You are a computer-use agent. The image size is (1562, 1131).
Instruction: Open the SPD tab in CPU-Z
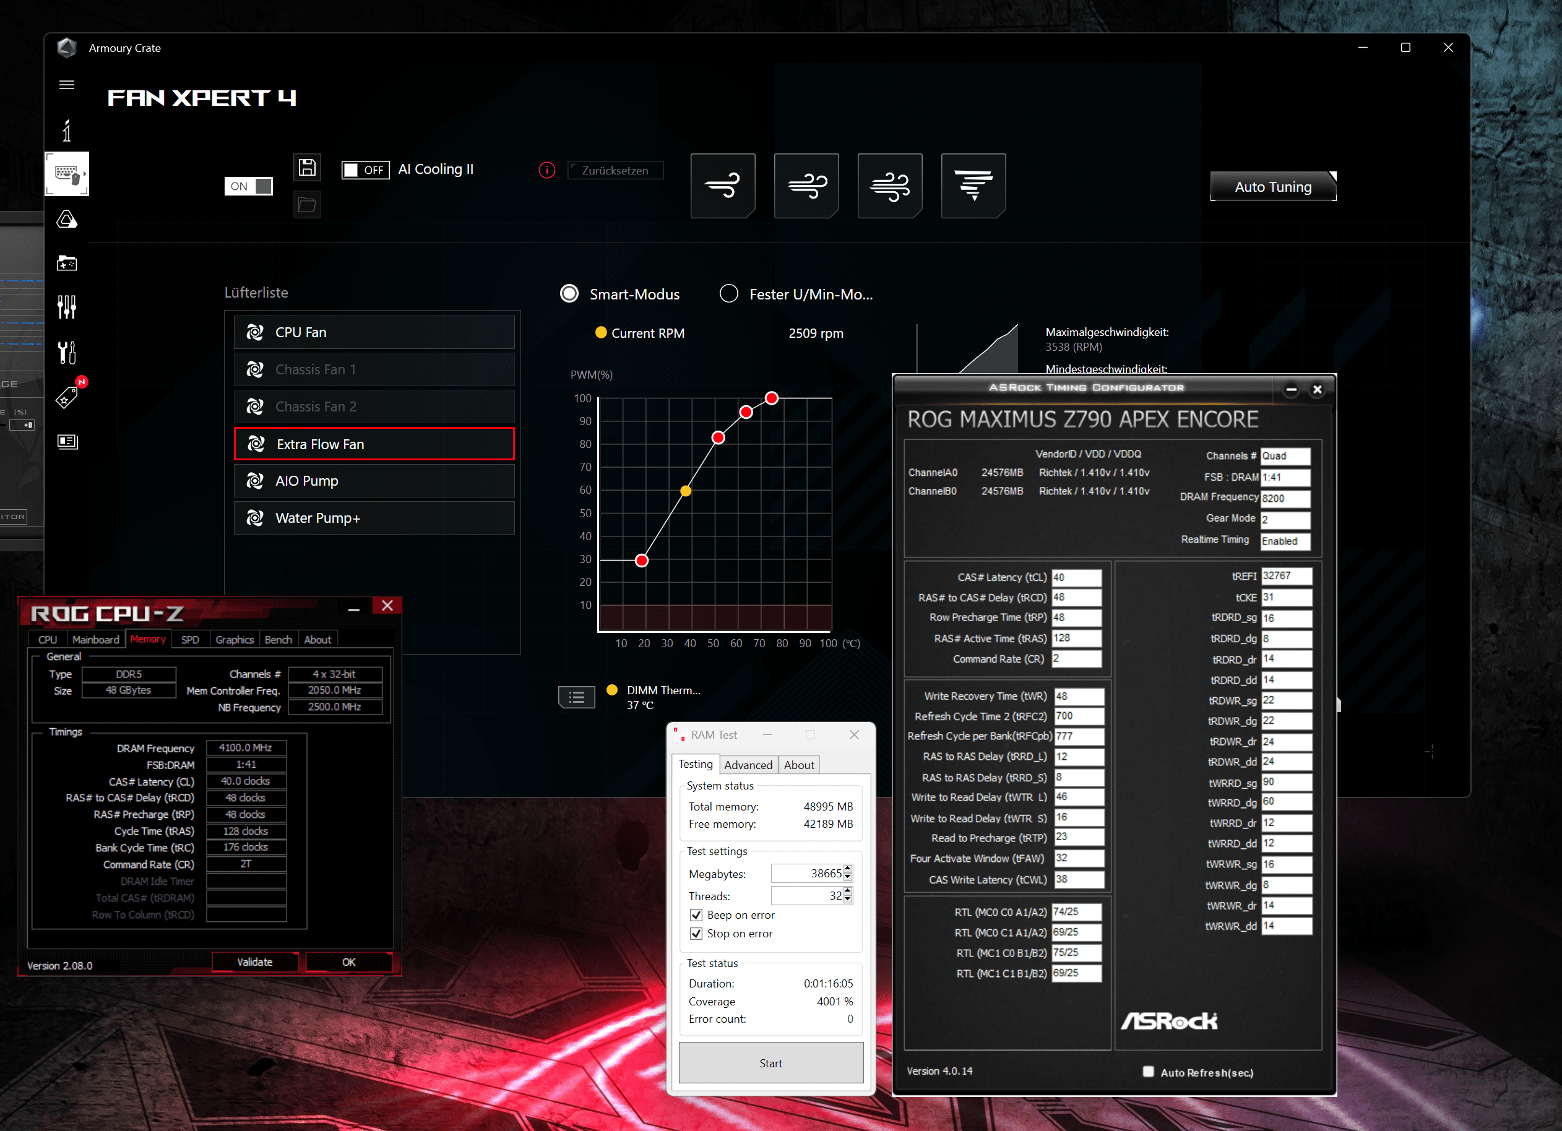pos(190,640)
